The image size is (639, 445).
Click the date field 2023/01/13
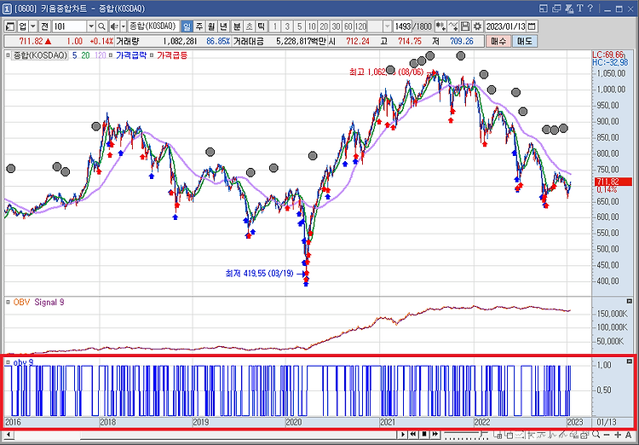click(x=506, y=26)
